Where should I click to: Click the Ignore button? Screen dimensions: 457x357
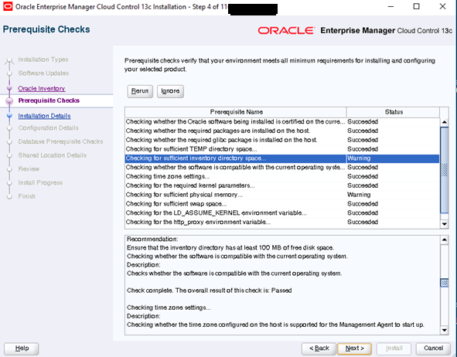click(x=170, y=91)
